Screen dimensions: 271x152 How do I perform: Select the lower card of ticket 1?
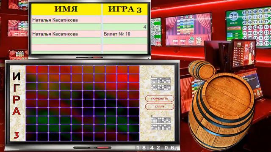(x=160, y=87)
